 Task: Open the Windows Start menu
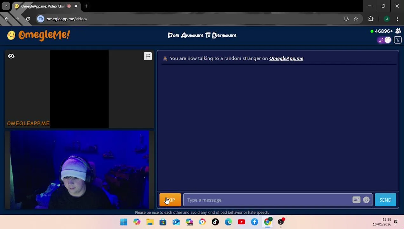tap(124, 222)
